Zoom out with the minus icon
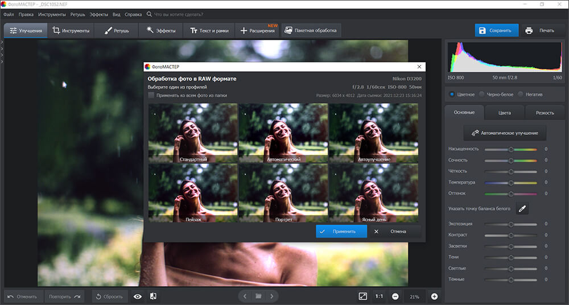569x305 pixels. pos(395,296)
